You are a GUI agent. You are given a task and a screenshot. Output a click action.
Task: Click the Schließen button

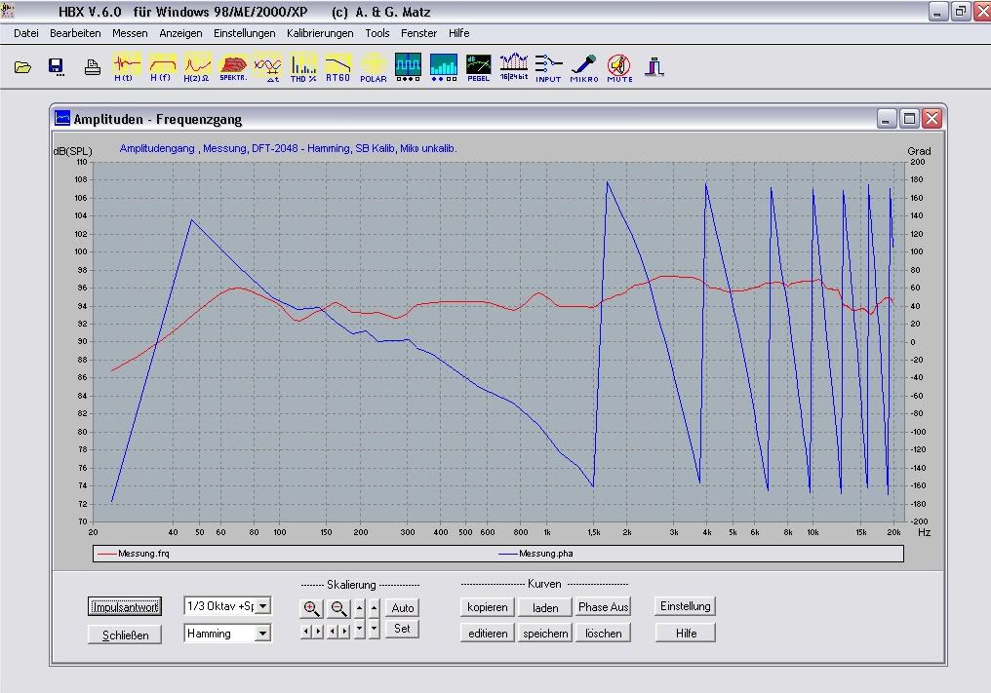[x=125, y=635]
